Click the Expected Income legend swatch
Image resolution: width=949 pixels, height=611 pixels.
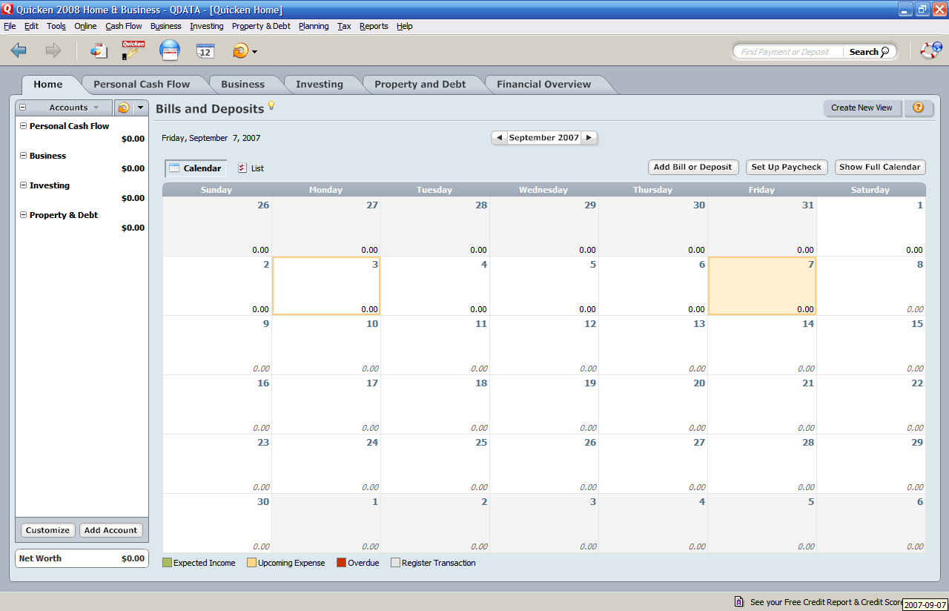[167, 563]
